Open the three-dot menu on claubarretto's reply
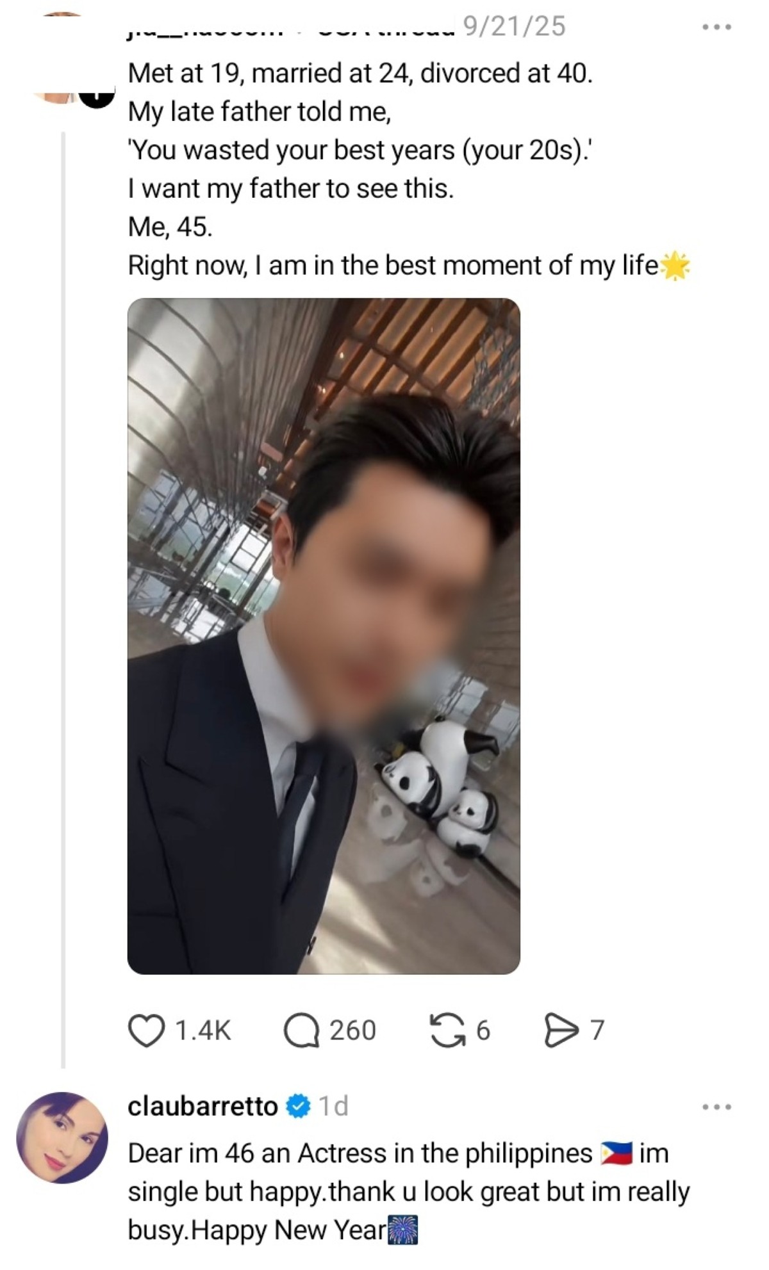The height and width of the screenshot is (1270, 769). point(716,1107)
